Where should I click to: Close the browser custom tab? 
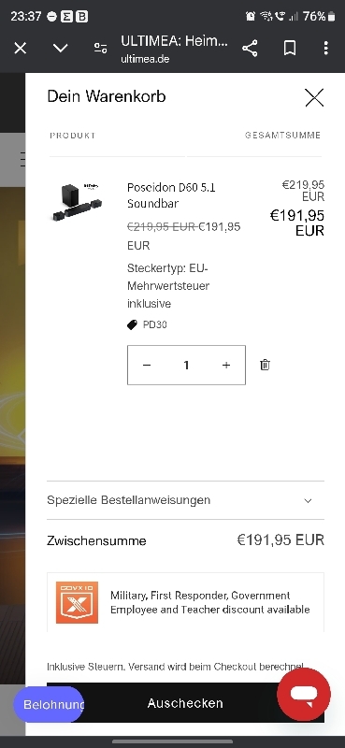coord(20,48)
